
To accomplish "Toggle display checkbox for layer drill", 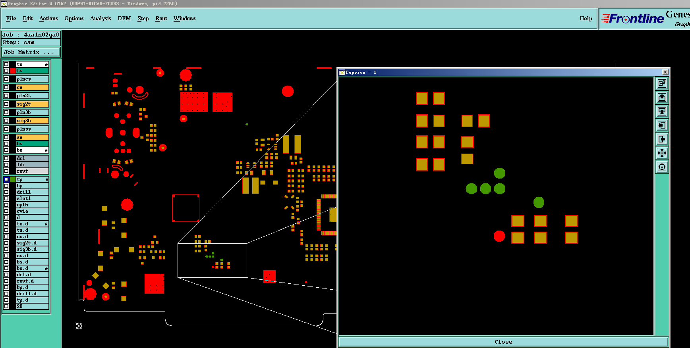I will (6, 192).
